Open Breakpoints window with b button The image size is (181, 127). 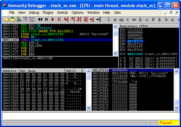click(166, 20)
